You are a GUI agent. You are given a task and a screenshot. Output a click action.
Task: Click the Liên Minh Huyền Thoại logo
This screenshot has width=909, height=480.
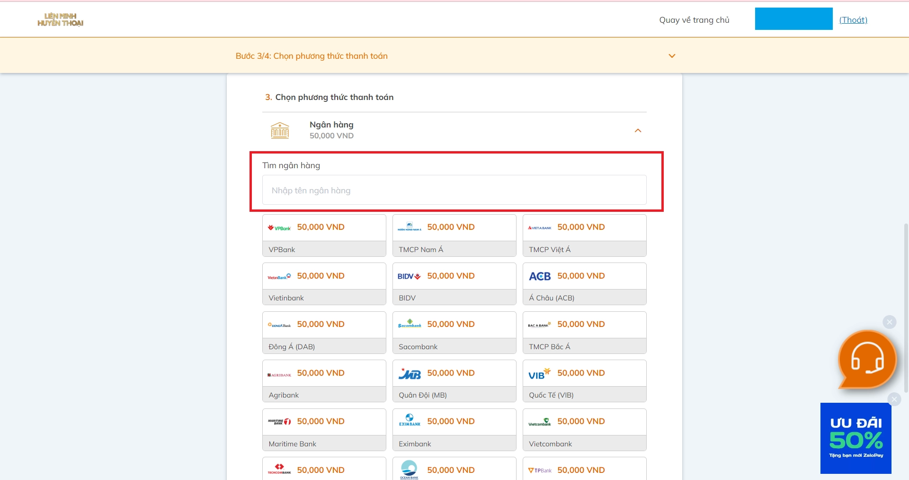60,20
